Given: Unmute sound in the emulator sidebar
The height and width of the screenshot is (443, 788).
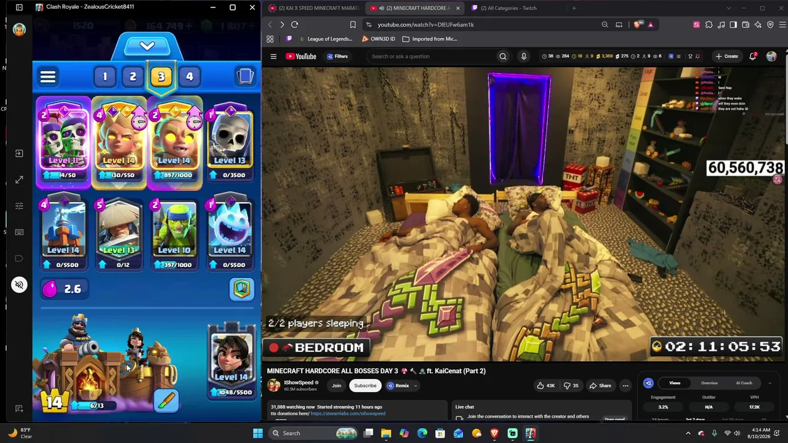Looking at the screenshot, I should [19, 285].
